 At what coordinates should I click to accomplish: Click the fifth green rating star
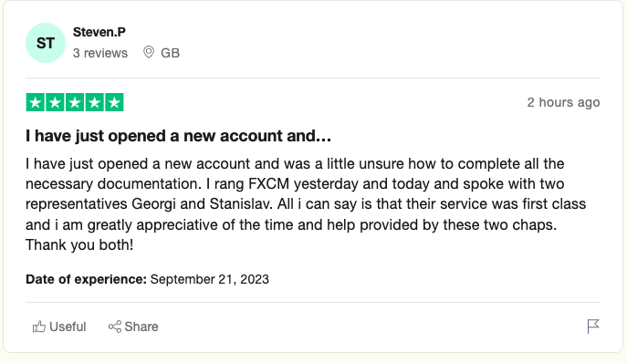[114, 102]
